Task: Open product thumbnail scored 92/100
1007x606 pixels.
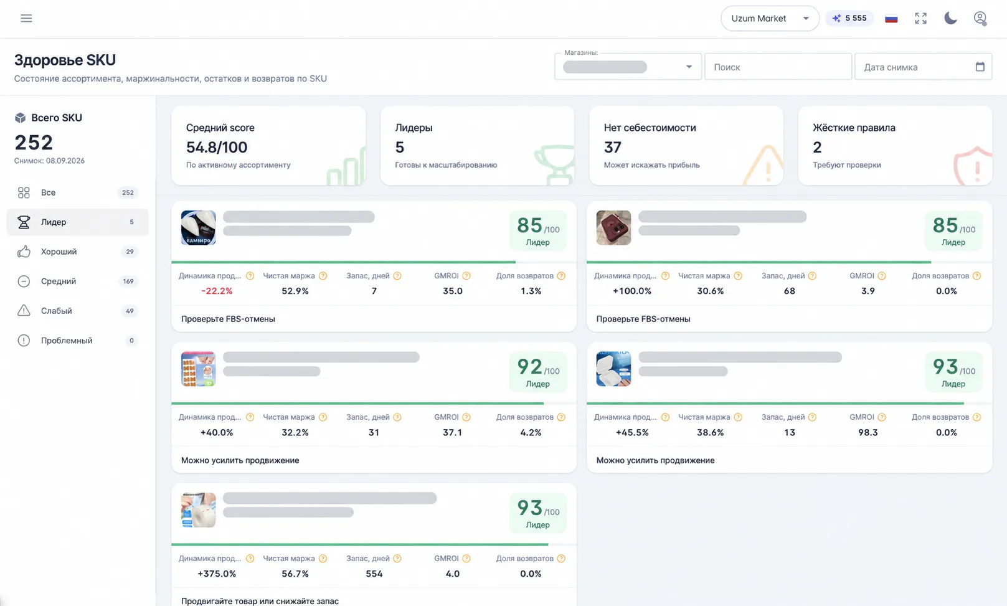Action: [198, 369]
